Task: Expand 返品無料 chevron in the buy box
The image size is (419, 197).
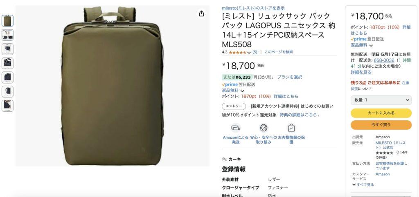Action: (371, 46)
